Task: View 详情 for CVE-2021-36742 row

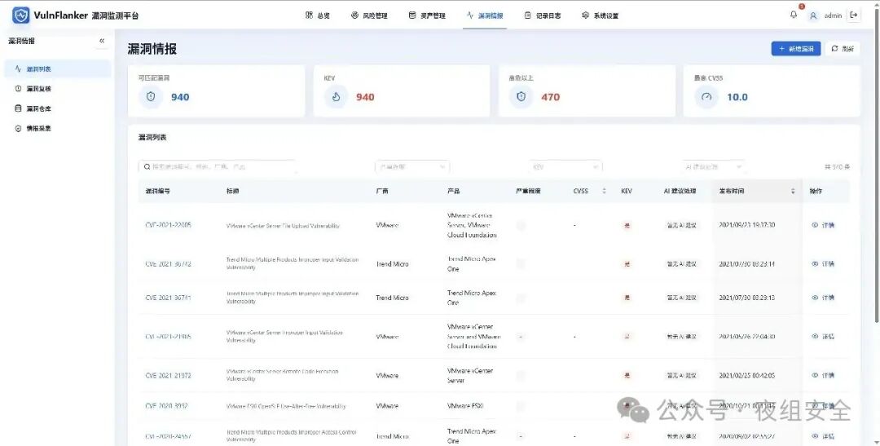Action: pyautogui.click(x=823, y=263)
